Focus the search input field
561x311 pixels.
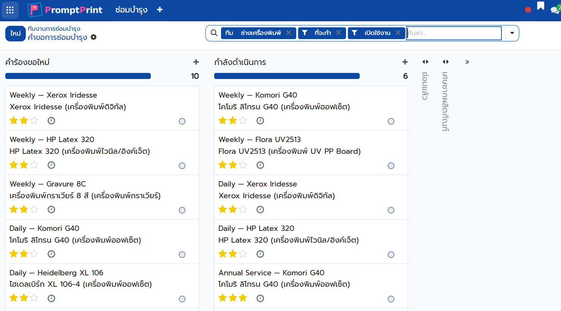tap(454, 33)
